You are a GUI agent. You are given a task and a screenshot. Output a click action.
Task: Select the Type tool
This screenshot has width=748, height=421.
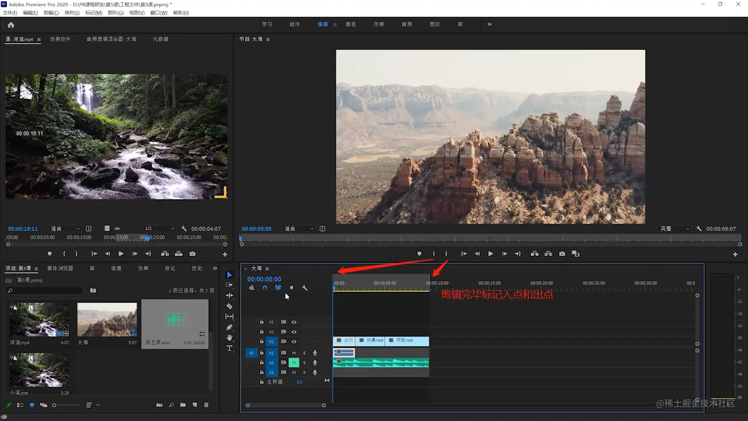[x=230, y=348]
